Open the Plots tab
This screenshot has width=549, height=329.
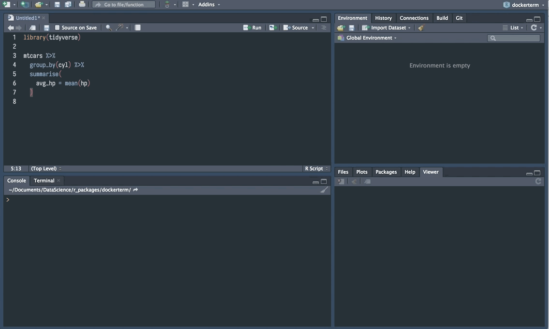tap(361, 172)
